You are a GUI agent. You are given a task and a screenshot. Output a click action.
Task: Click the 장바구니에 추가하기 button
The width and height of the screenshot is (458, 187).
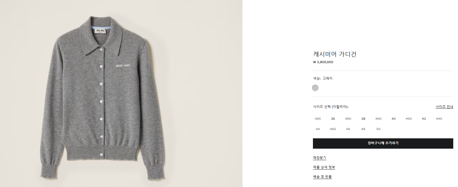(383, 143)
